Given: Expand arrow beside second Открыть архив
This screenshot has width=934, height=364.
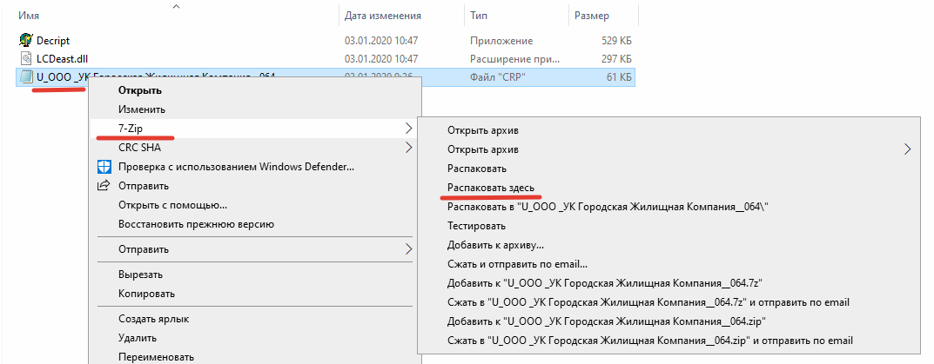Looking at the screenshot, I should (x=908, y=149).
